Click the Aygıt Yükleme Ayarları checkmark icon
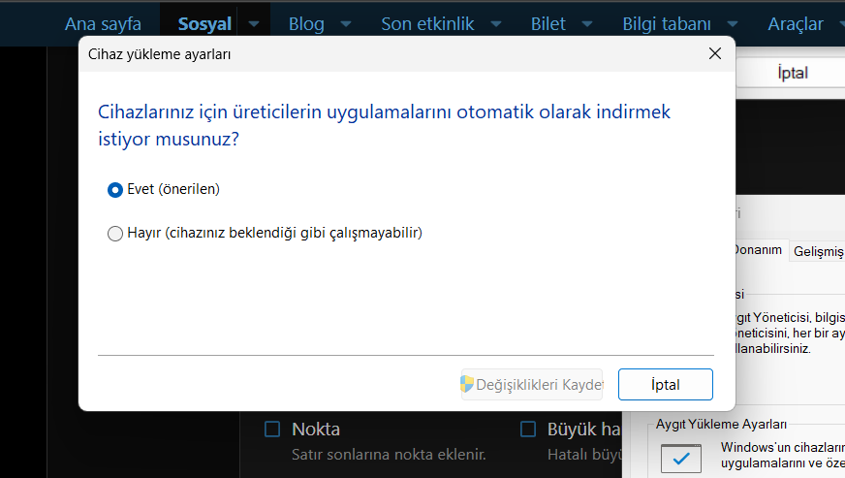 (x=681, y=459)
